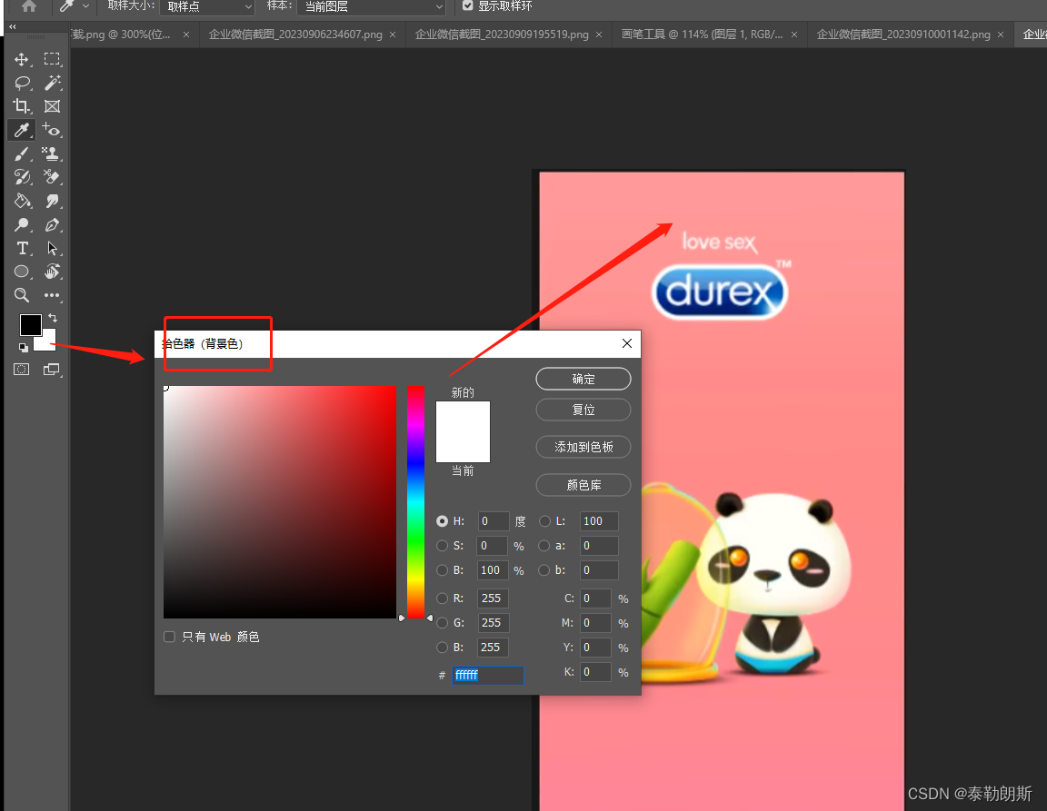Open the eyedropper tool preset picker
This screenshot has height=811, width=1047.
point(85,6)
